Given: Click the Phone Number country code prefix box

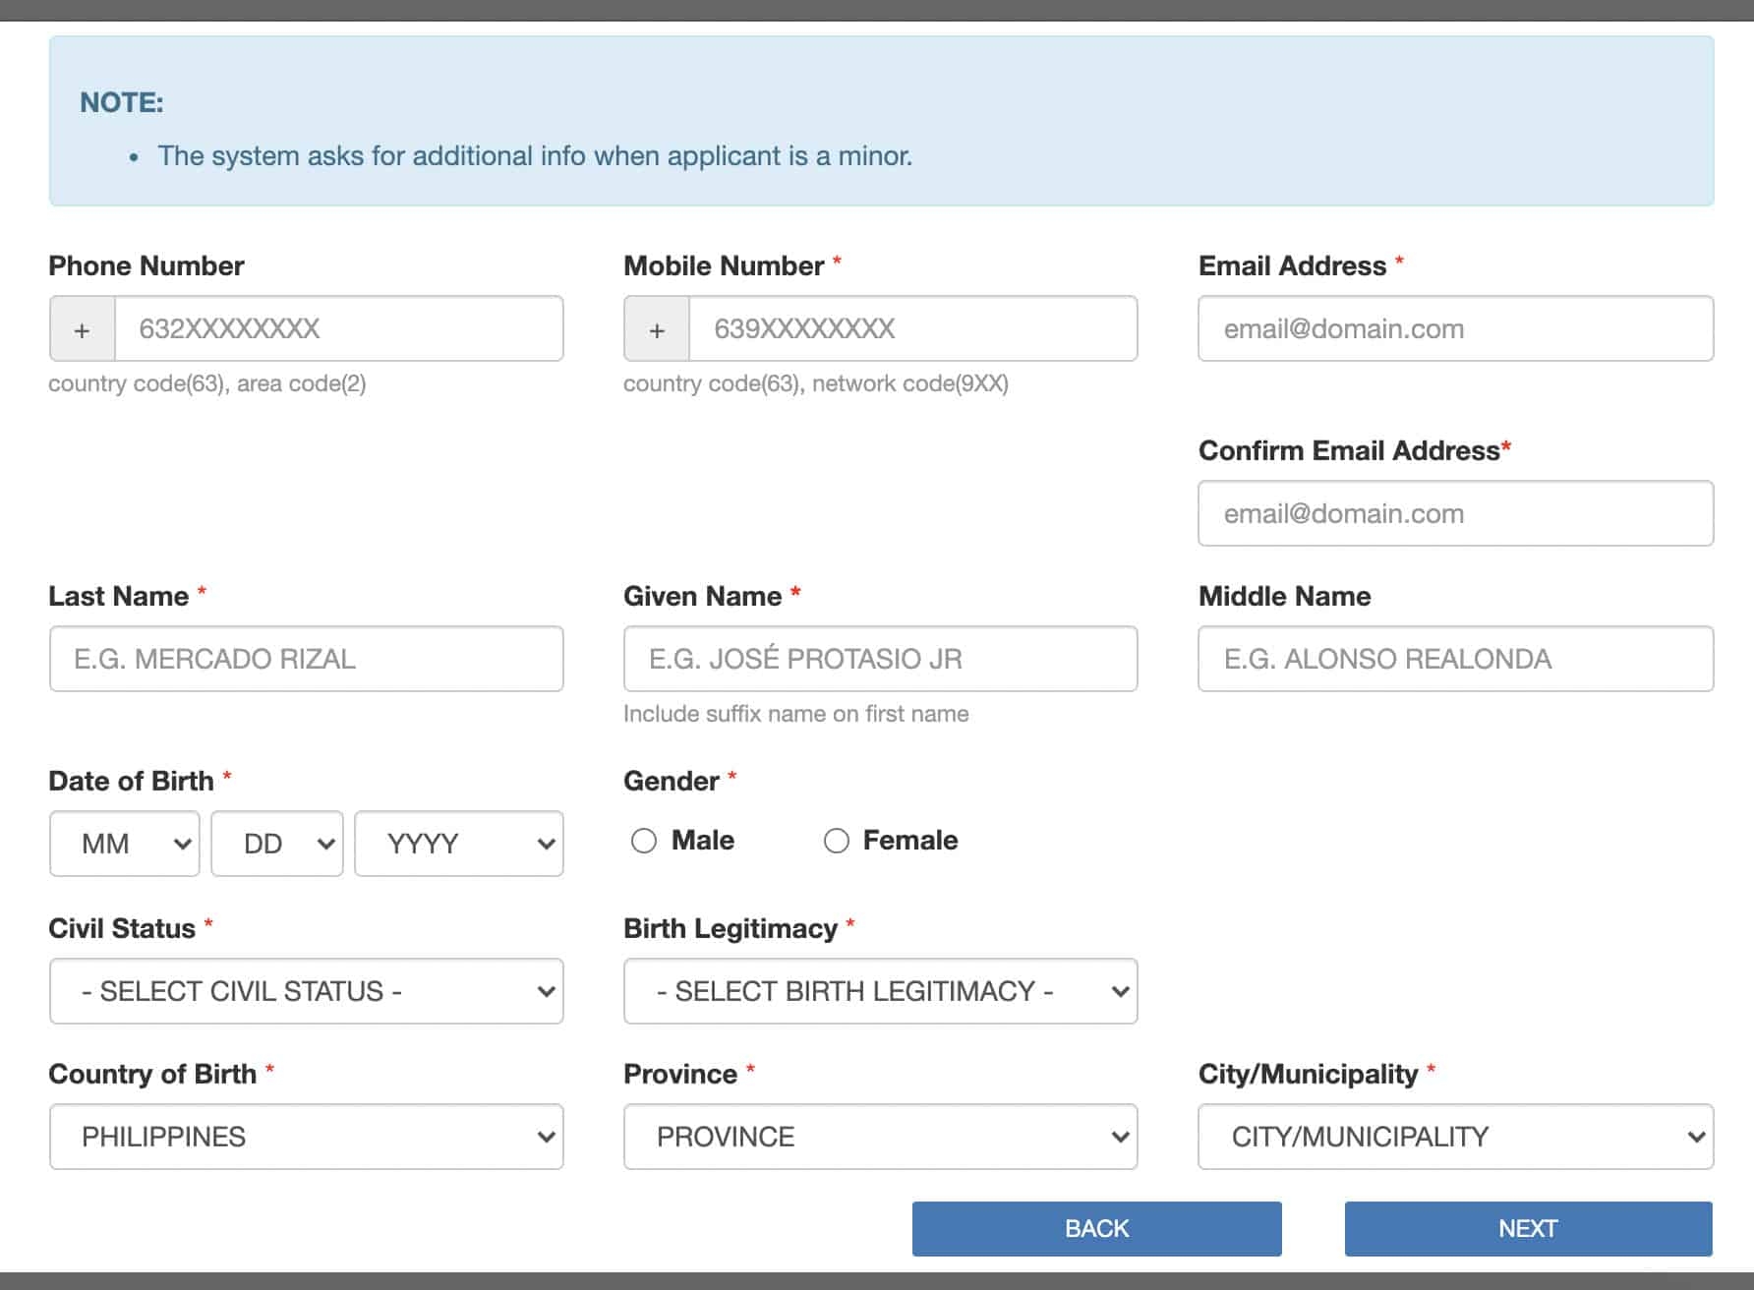Looking at the screenshot, I should click(82, 328).
